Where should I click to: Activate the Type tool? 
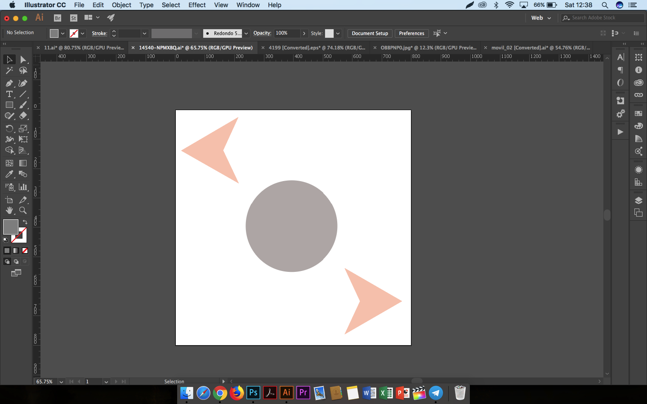(x=9, y=94)
